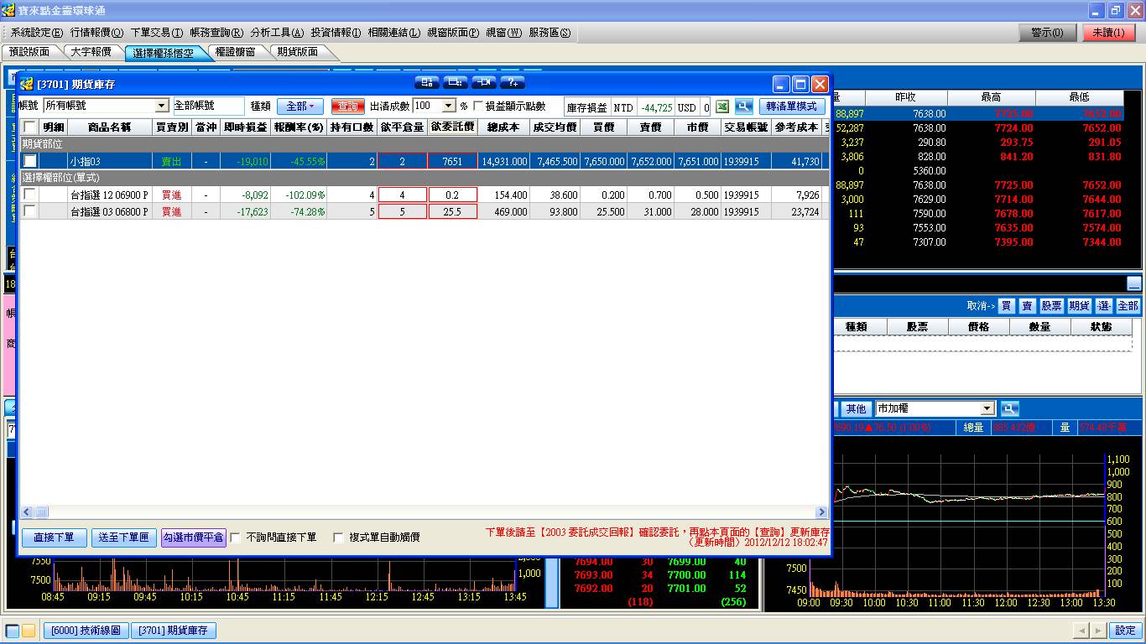
Task: Click cancel 買 button in order panel
Action: tap(1006, 306)
